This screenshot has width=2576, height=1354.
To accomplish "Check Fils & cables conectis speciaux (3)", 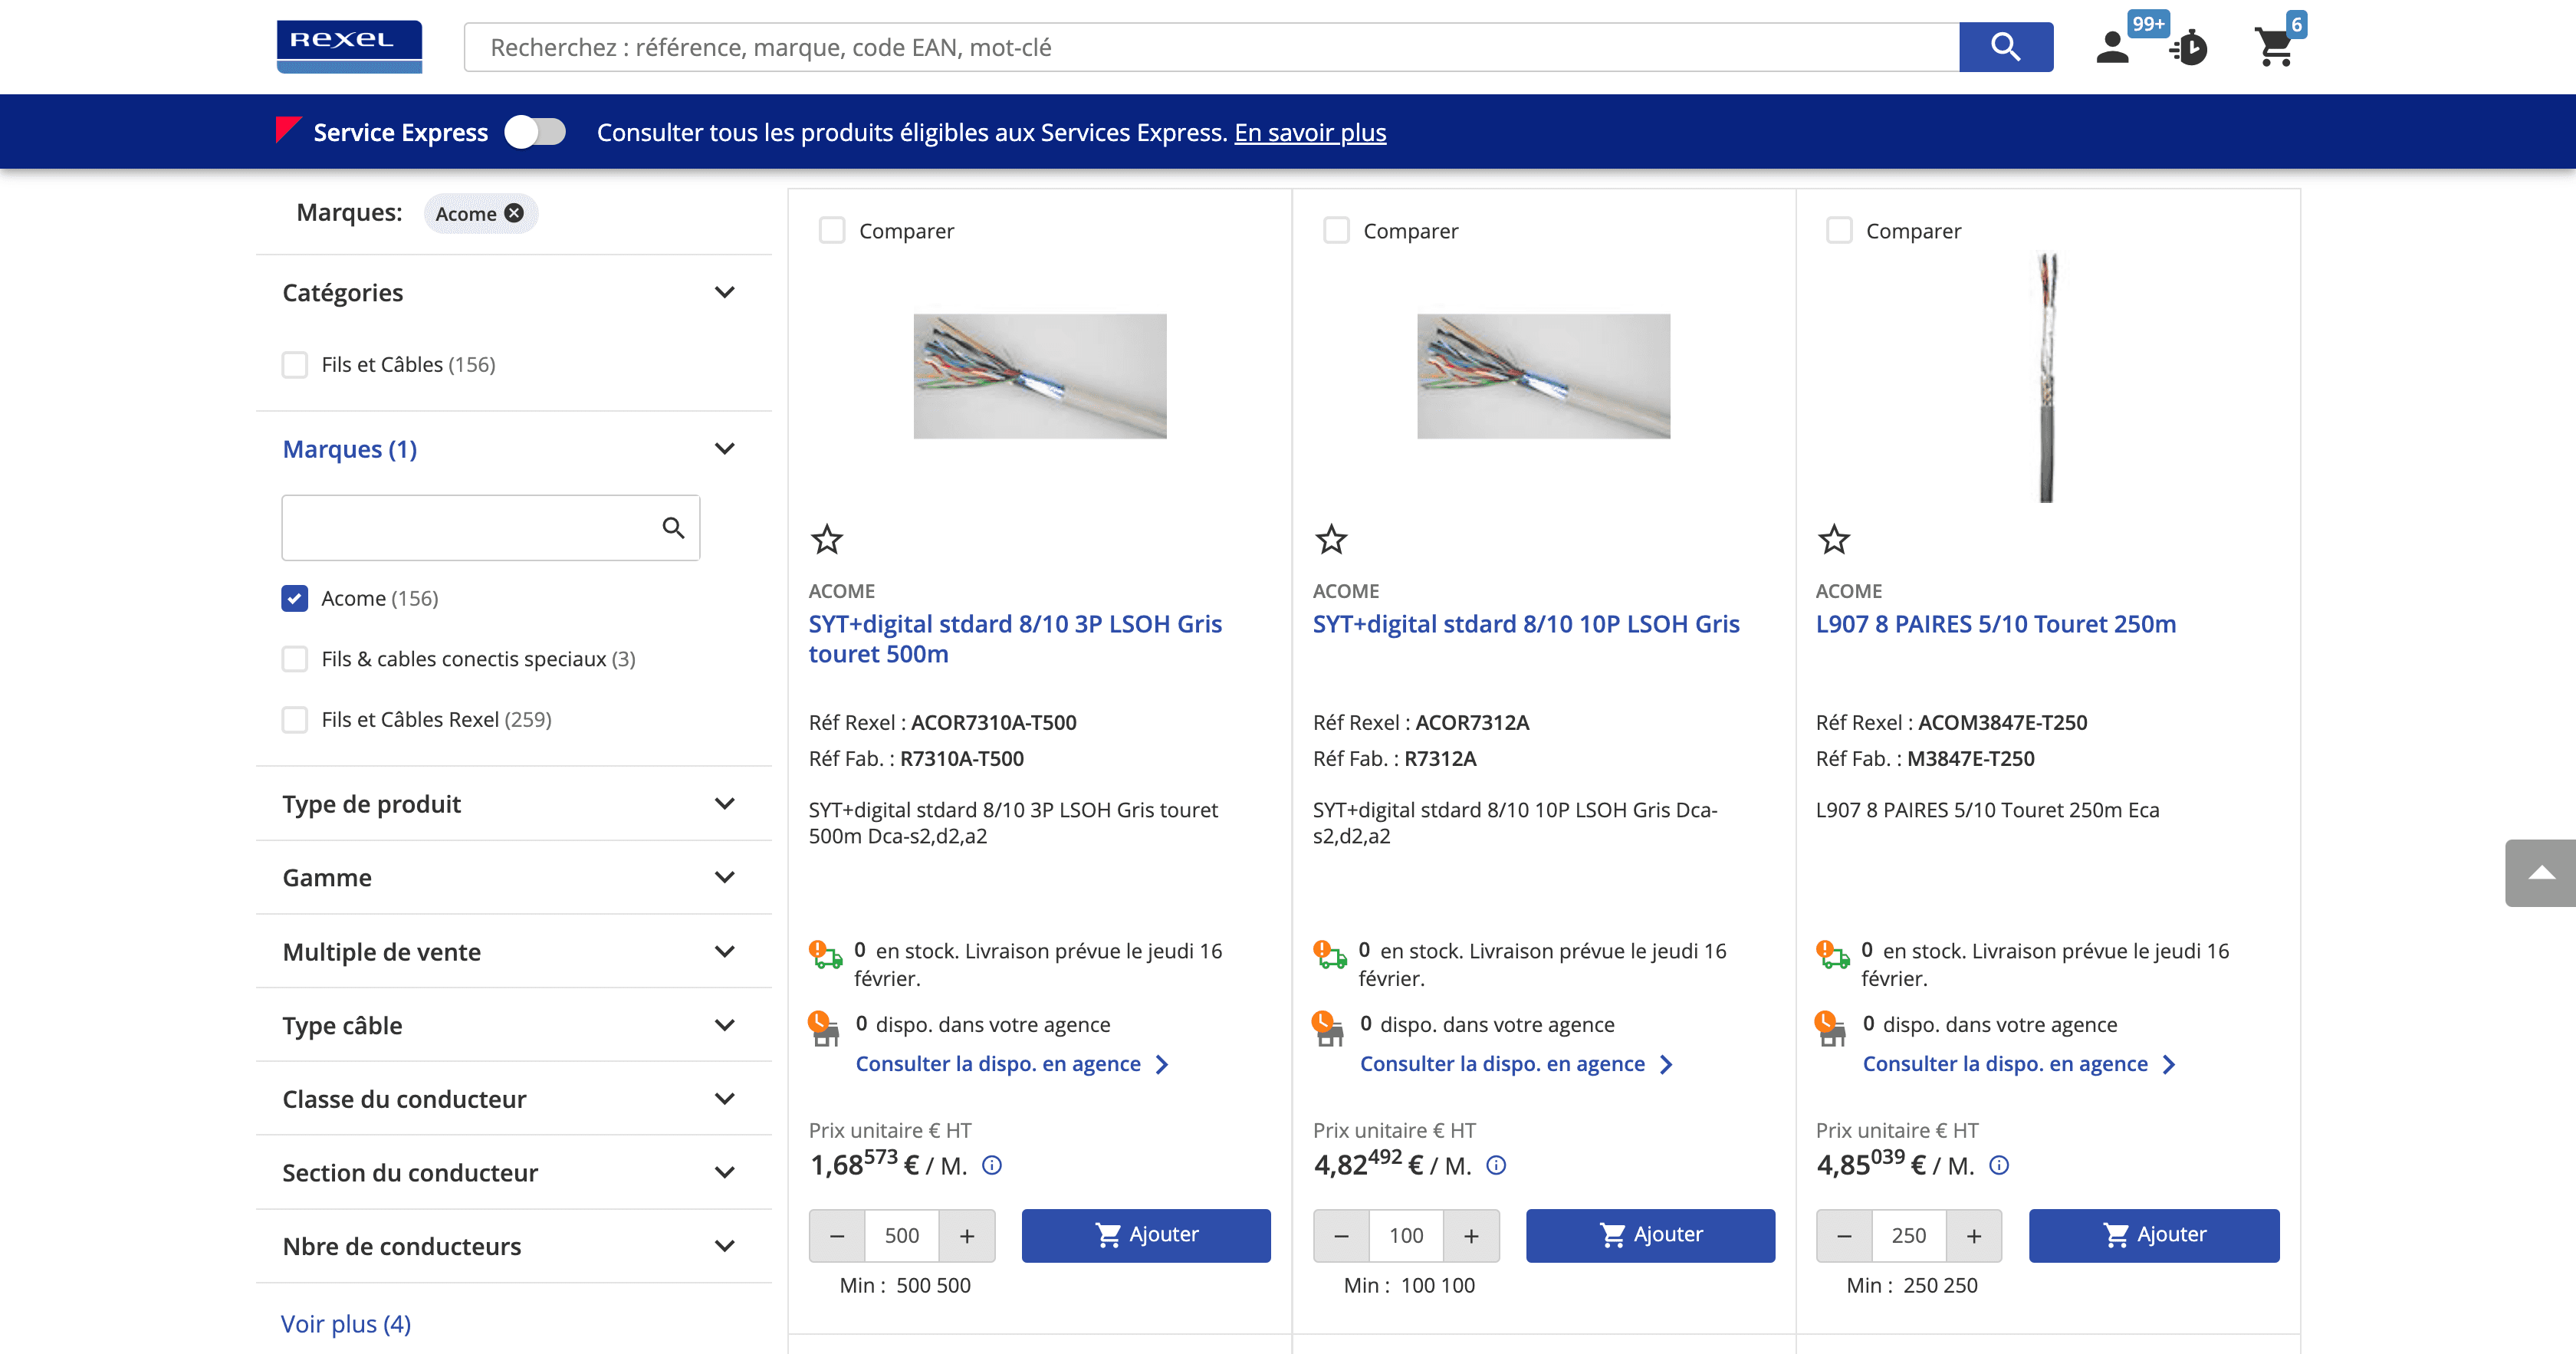I will click(295, 659).
